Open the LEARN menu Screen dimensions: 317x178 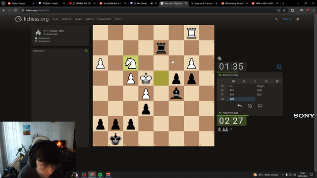(x=78, y=19)
